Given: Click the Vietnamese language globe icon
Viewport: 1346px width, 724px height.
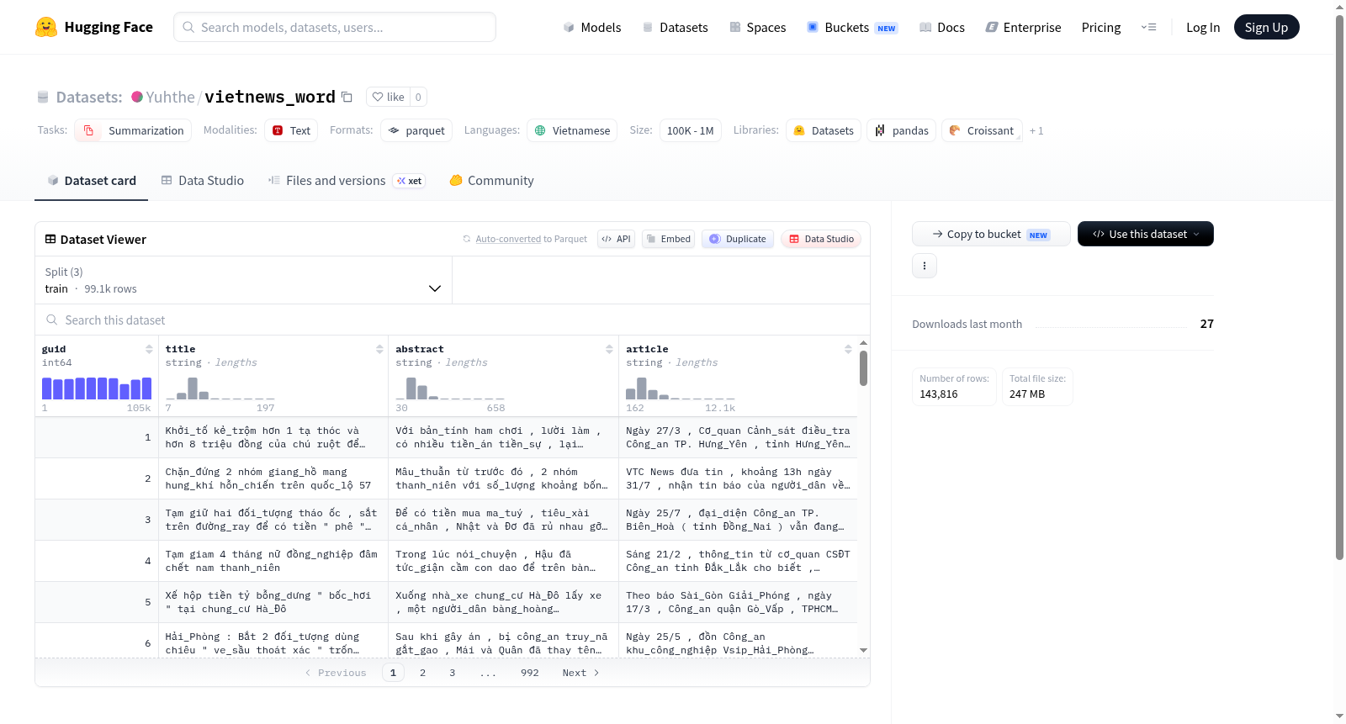Looking at the screenshot, I should pos(540,130).
